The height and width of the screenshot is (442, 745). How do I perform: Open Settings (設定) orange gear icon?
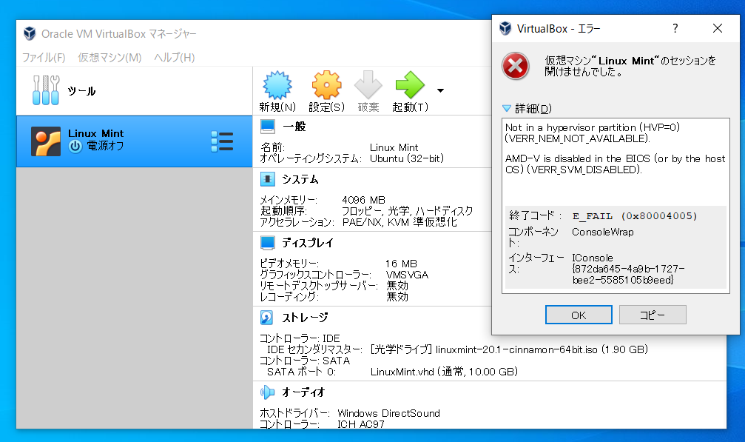(326, 86)
